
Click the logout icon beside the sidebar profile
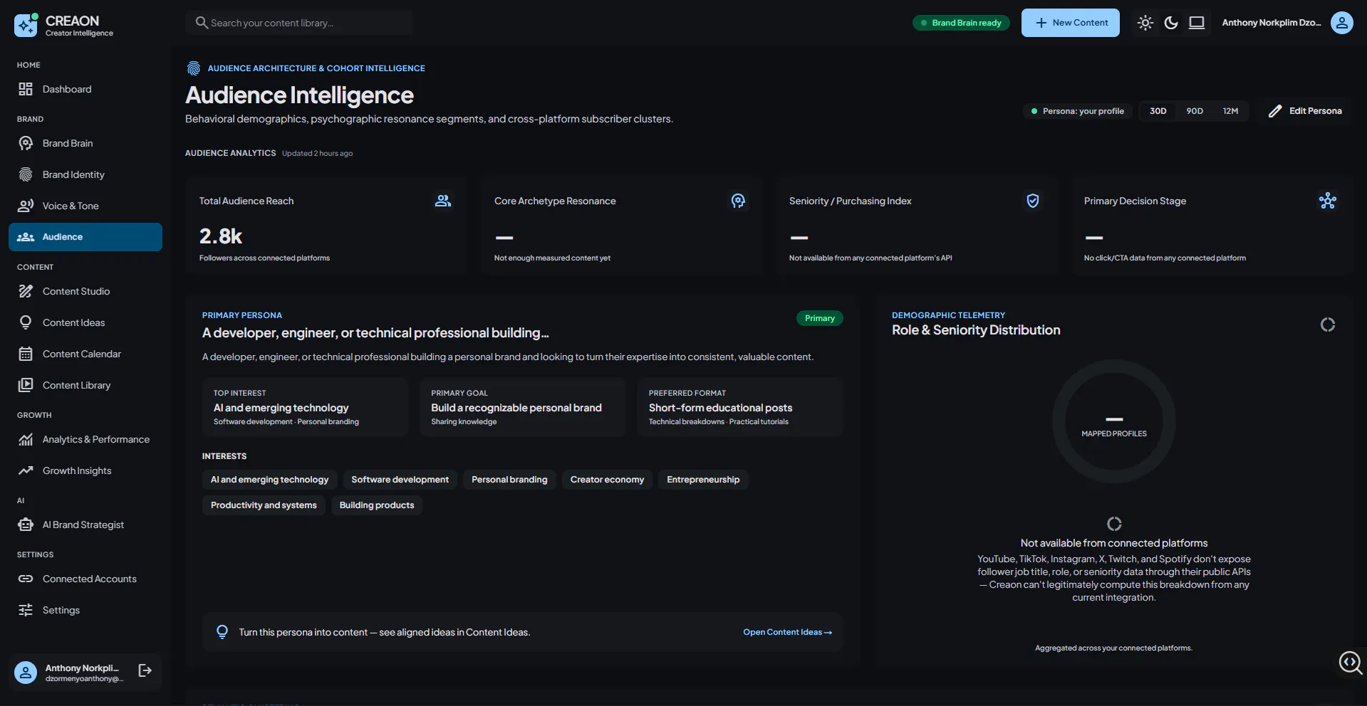[145, 670]
